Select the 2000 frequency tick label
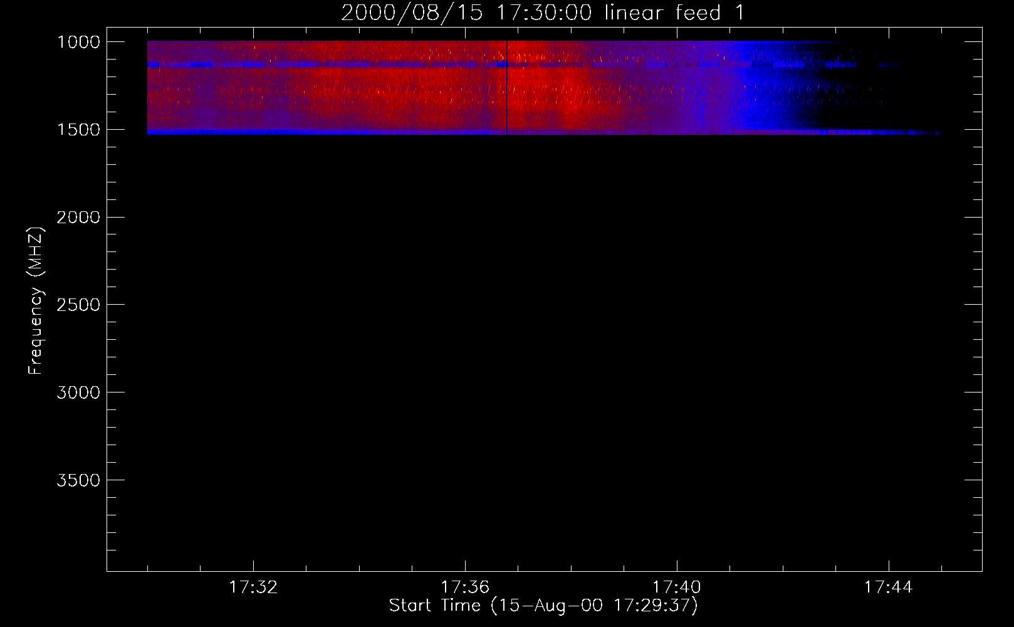 click(78, 218)
